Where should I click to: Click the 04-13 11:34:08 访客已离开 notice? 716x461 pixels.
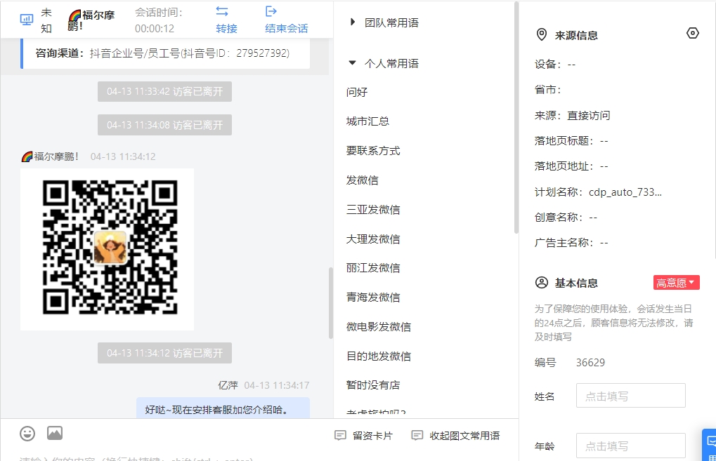[x=165, y=125]
